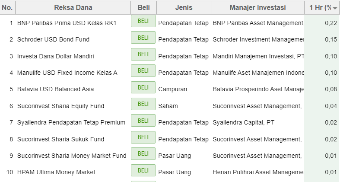Buy Investa Dana Dollar Mandiri via BELI

click(x=143, y=54)
